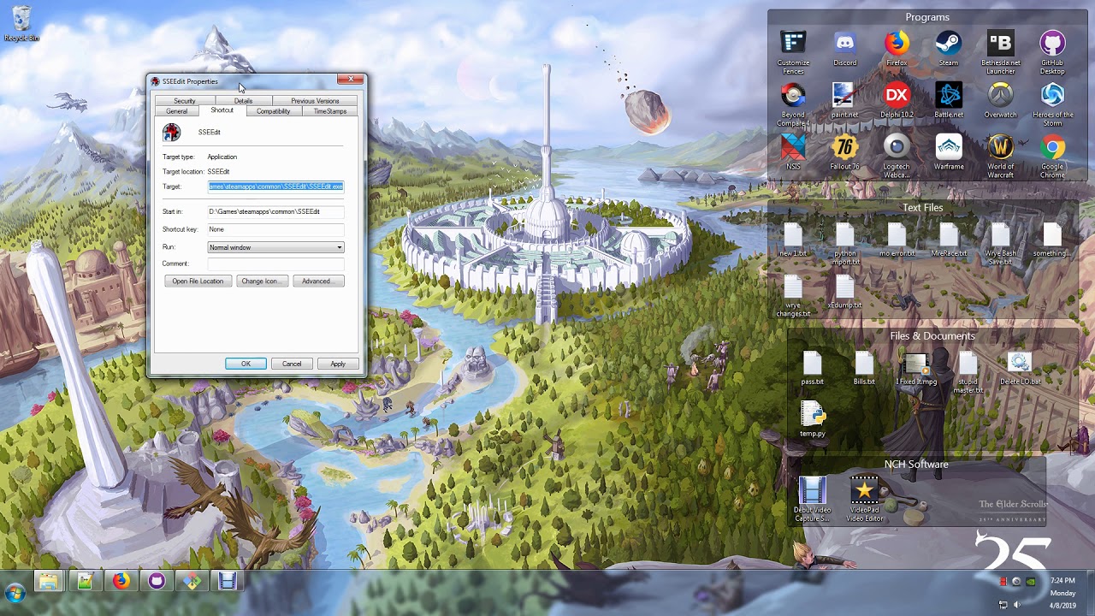Open the paint.net shortcut
Screen dimensions: 1095x616
click(x=844, y=100)
